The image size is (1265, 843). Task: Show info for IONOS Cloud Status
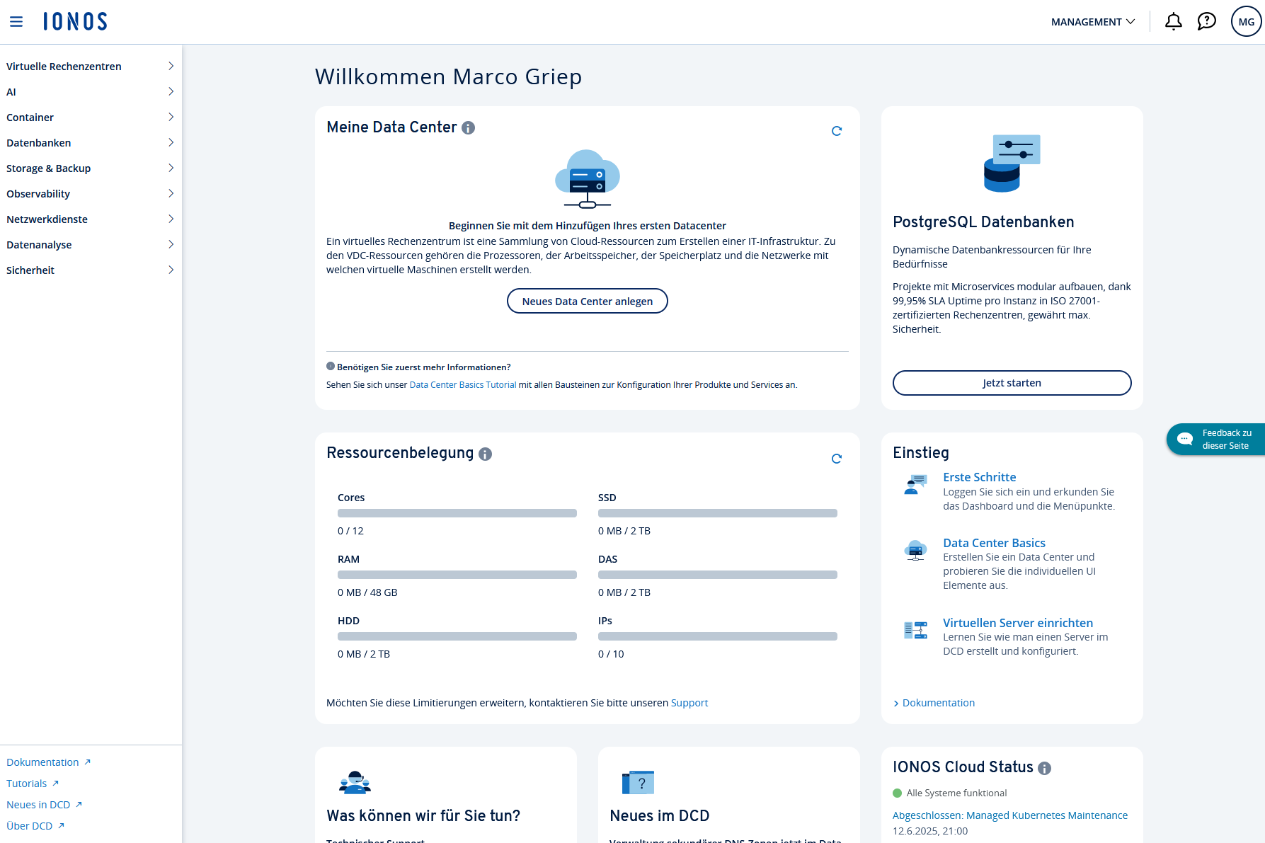tap(1044, 769)
